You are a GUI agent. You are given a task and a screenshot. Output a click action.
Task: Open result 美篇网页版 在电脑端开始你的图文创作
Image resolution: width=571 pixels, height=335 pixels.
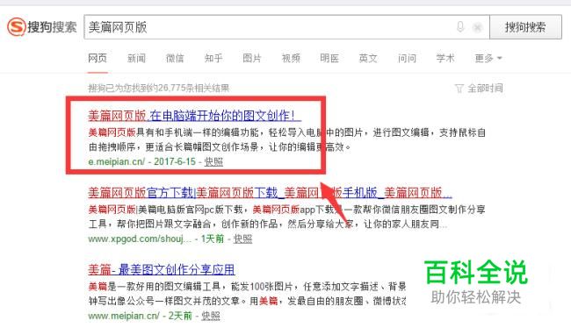click(194, 116)
